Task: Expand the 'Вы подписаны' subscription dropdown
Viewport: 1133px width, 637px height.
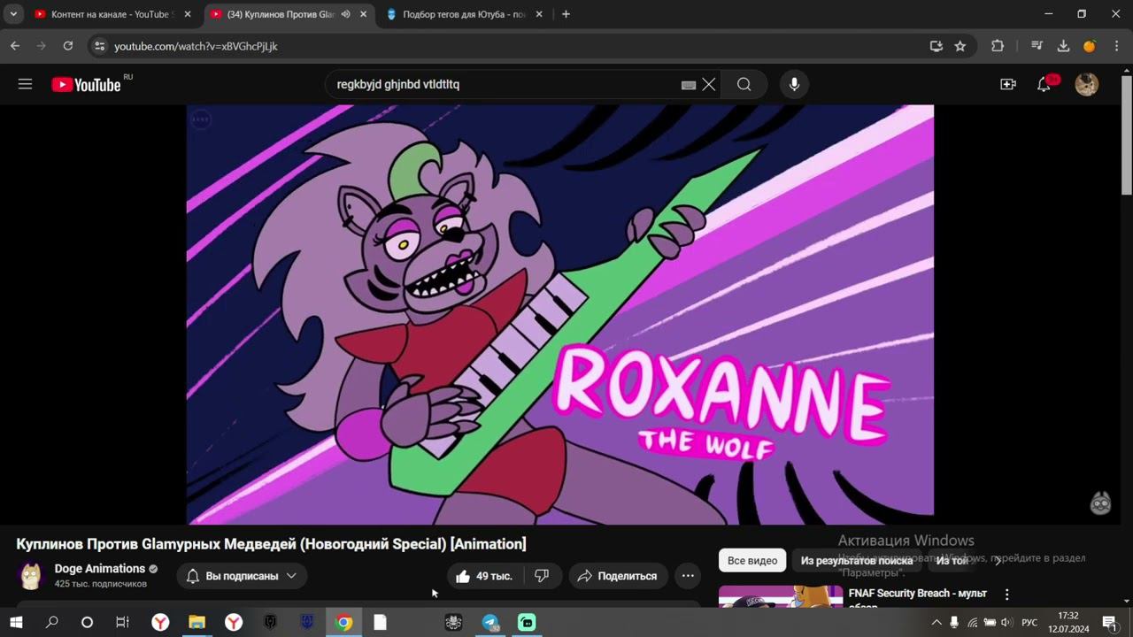Action: pos(242,576)
